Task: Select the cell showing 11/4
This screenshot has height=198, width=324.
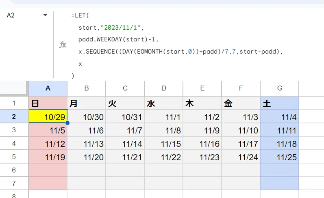Action: pos(280,116)
